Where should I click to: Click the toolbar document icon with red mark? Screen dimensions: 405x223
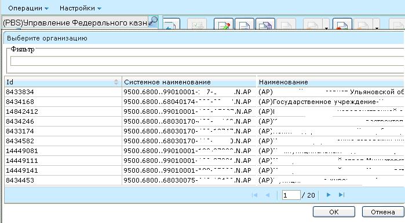[x=342, y=24]
